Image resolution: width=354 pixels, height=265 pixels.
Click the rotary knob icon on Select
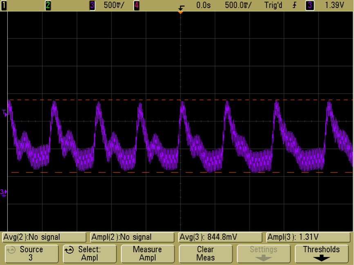(x=69, y=250)
